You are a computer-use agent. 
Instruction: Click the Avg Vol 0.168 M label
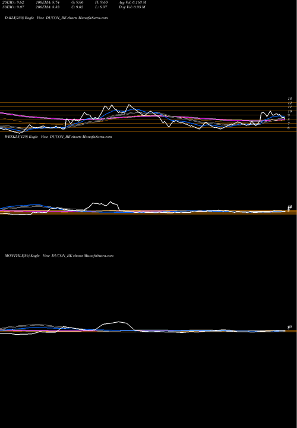coord(132,2)
